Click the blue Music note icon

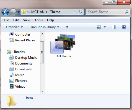(x=12, y=75)
